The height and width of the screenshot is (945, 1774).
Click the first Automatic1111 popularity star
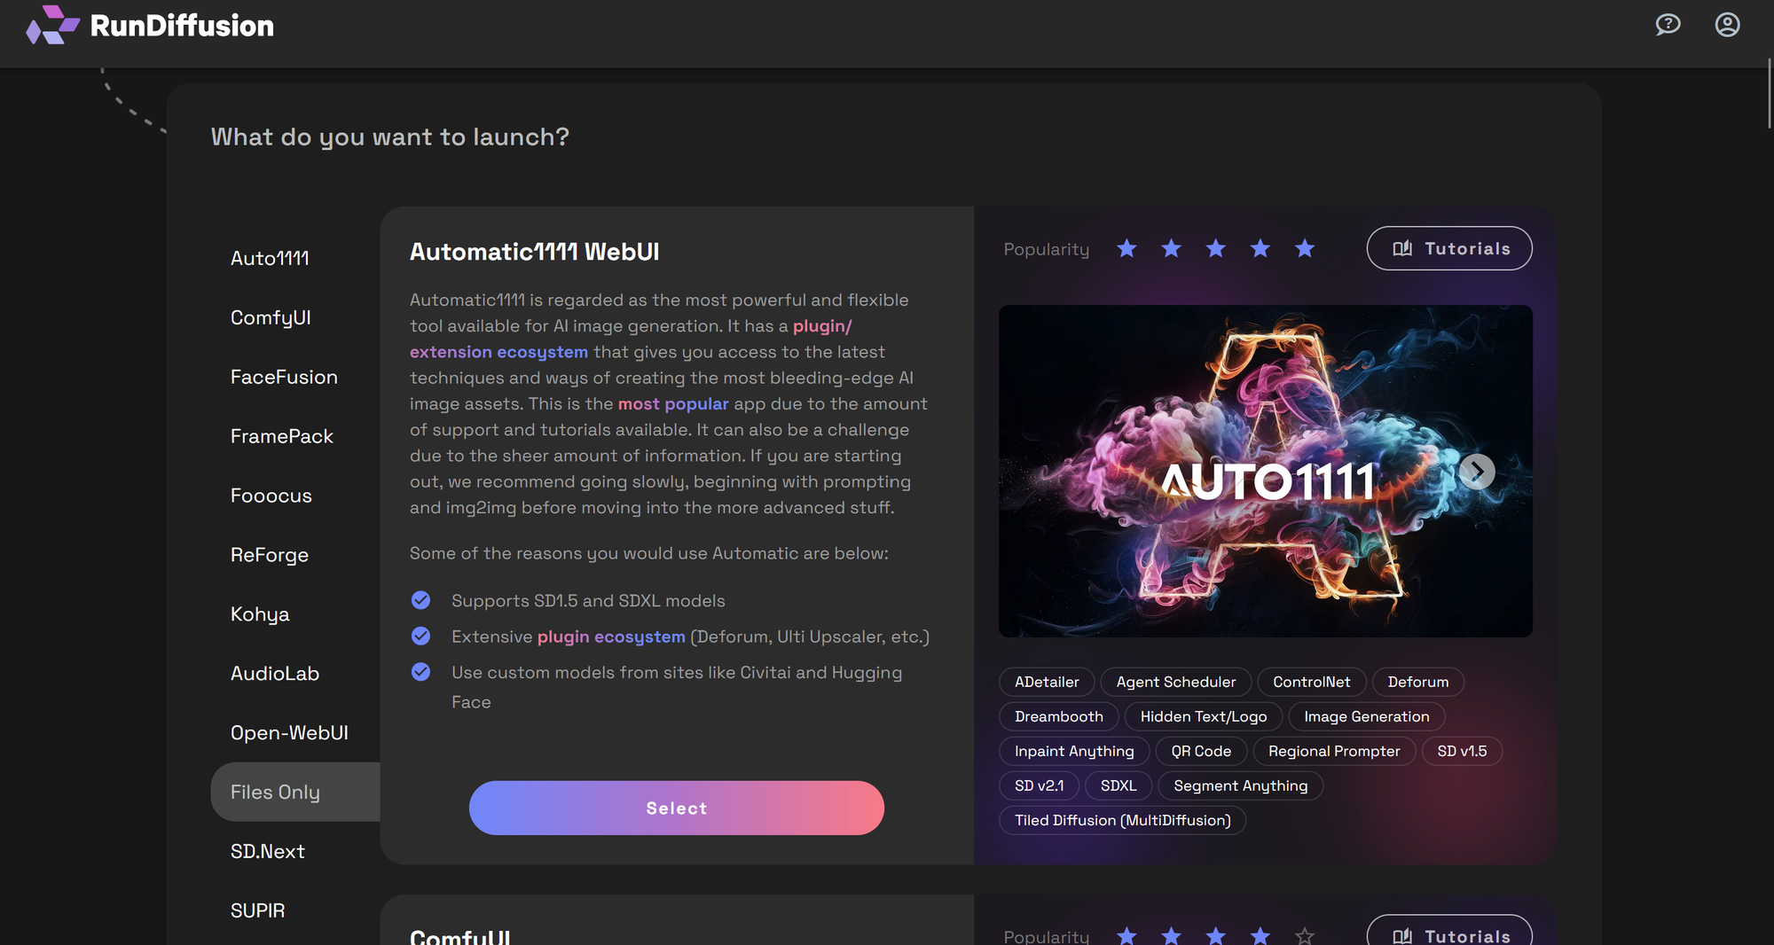point(1126,249)
